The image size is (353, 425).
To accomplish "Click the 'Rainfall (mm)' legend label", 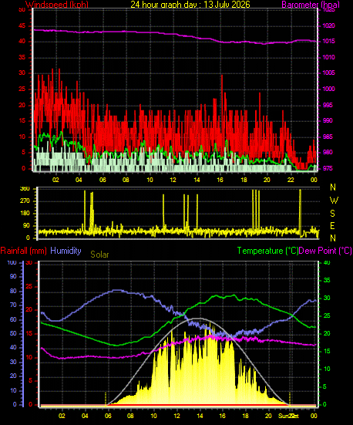I will [x=24, y=251].
